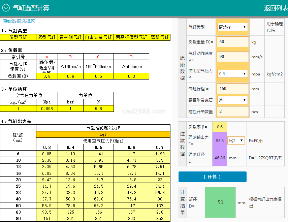Open the 气缸类型 dropdown

pos(232,27)
